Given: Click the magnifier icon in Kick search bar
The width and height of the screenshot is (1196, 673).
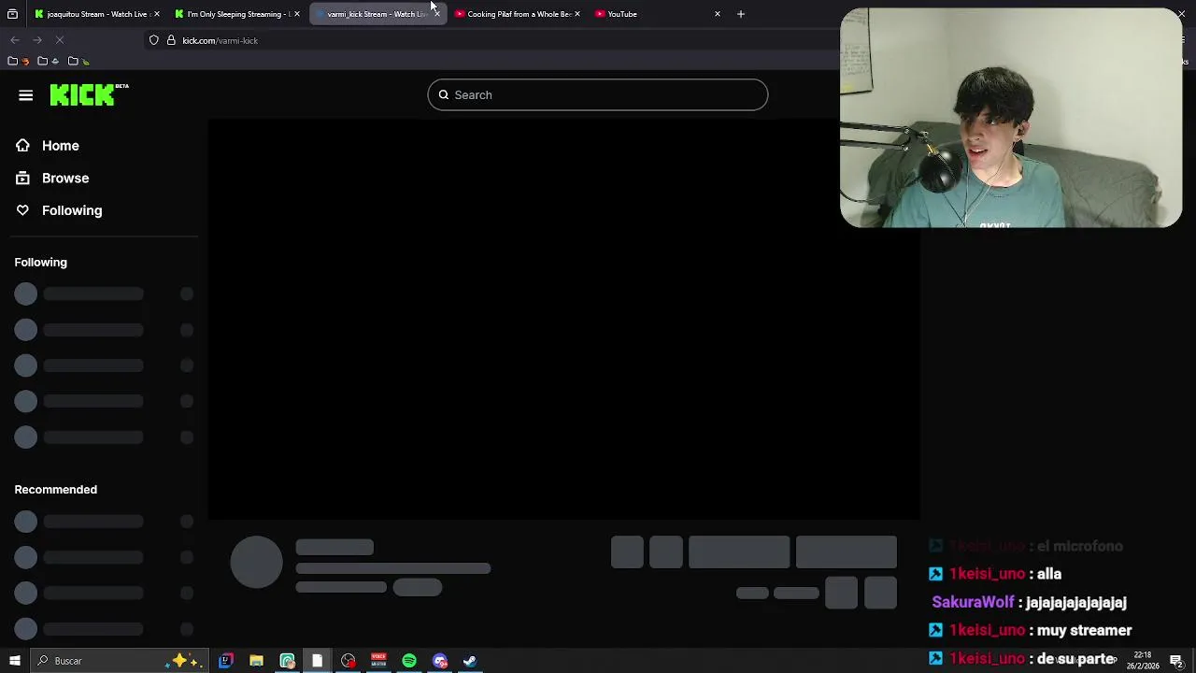Looking at the screenshot, I should tap(444, 94).
